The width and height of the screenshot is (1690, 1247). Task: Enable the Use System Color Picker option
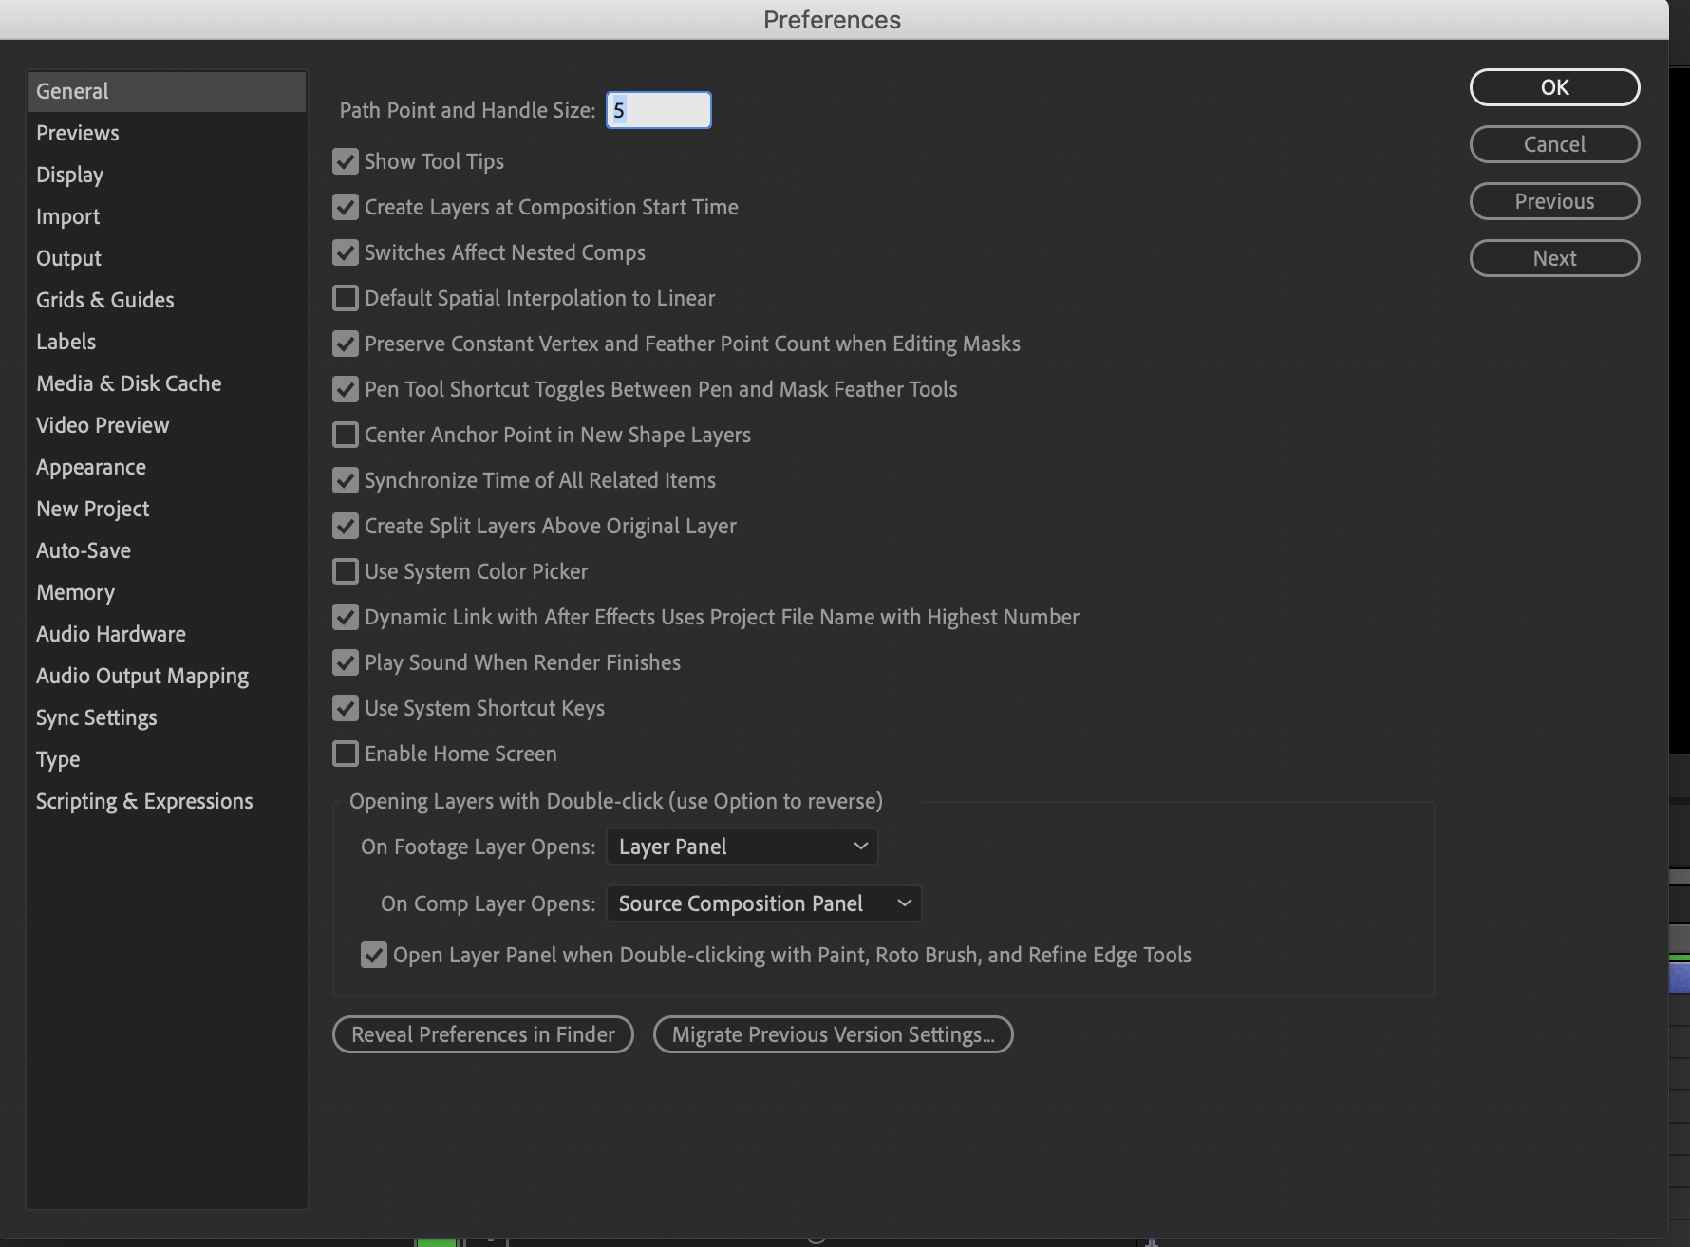pyautogui.click(x=346, y=571)
